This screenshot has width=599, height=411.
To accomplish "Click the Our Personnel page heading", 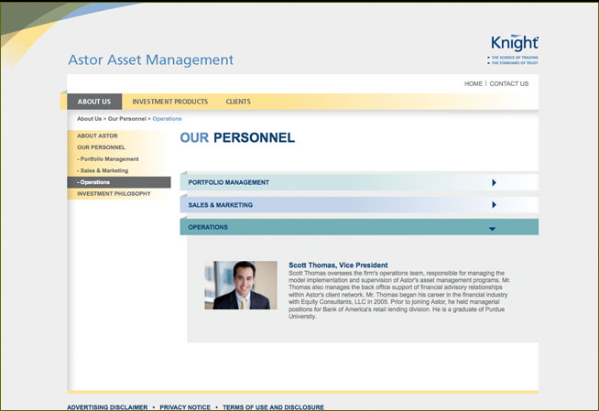I will pyautogui.click(x=237, y=138).
